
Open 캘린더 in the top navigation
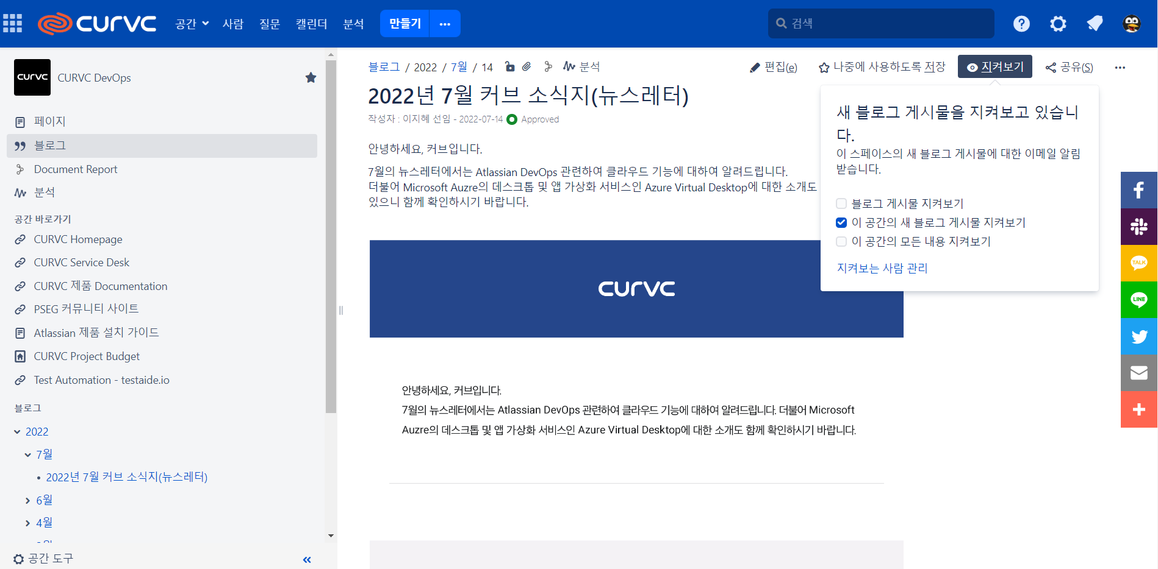coord(312,24)
